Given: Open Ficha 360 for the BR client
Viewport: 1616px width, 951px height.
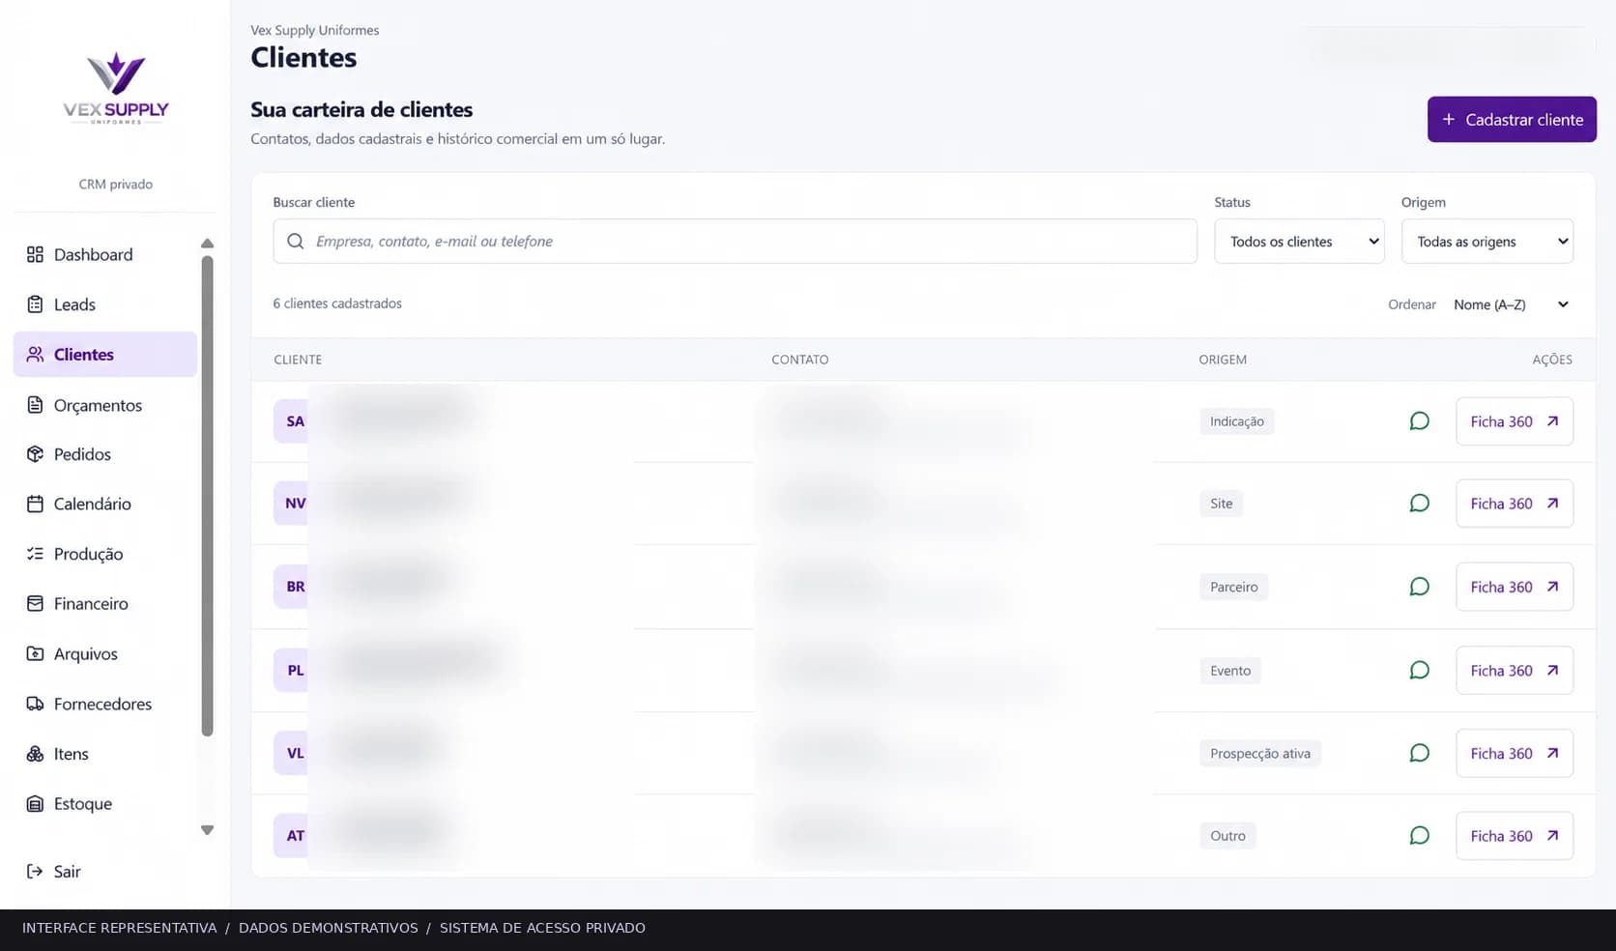Looking at the screenshot, I should pyautogui.click(x=1515, y=587).
